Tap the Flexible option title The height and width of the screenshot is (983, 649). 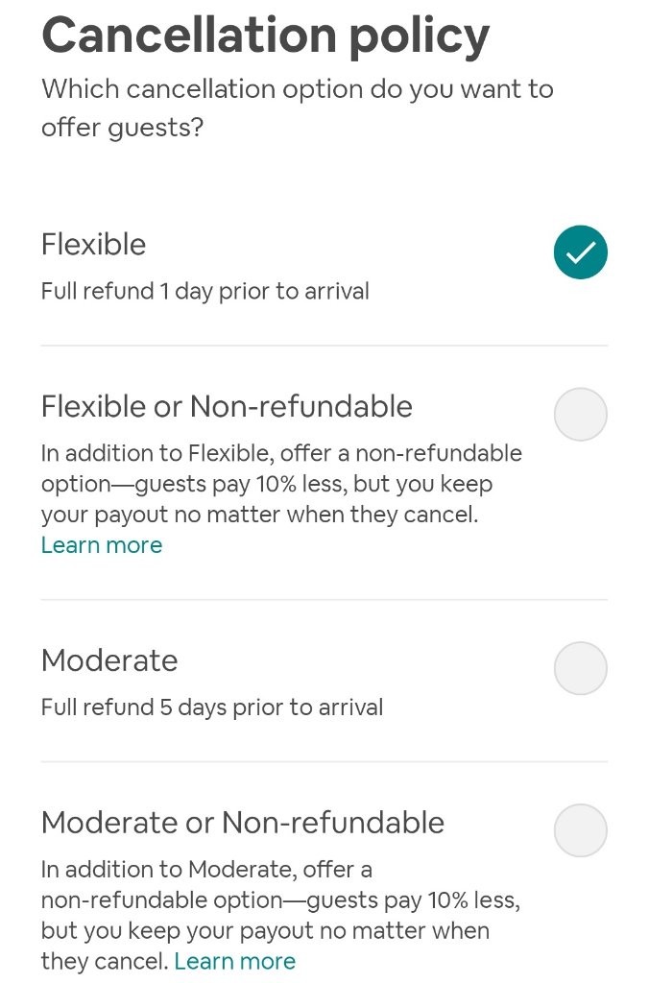pyautogui.click(x=93, y=244)
